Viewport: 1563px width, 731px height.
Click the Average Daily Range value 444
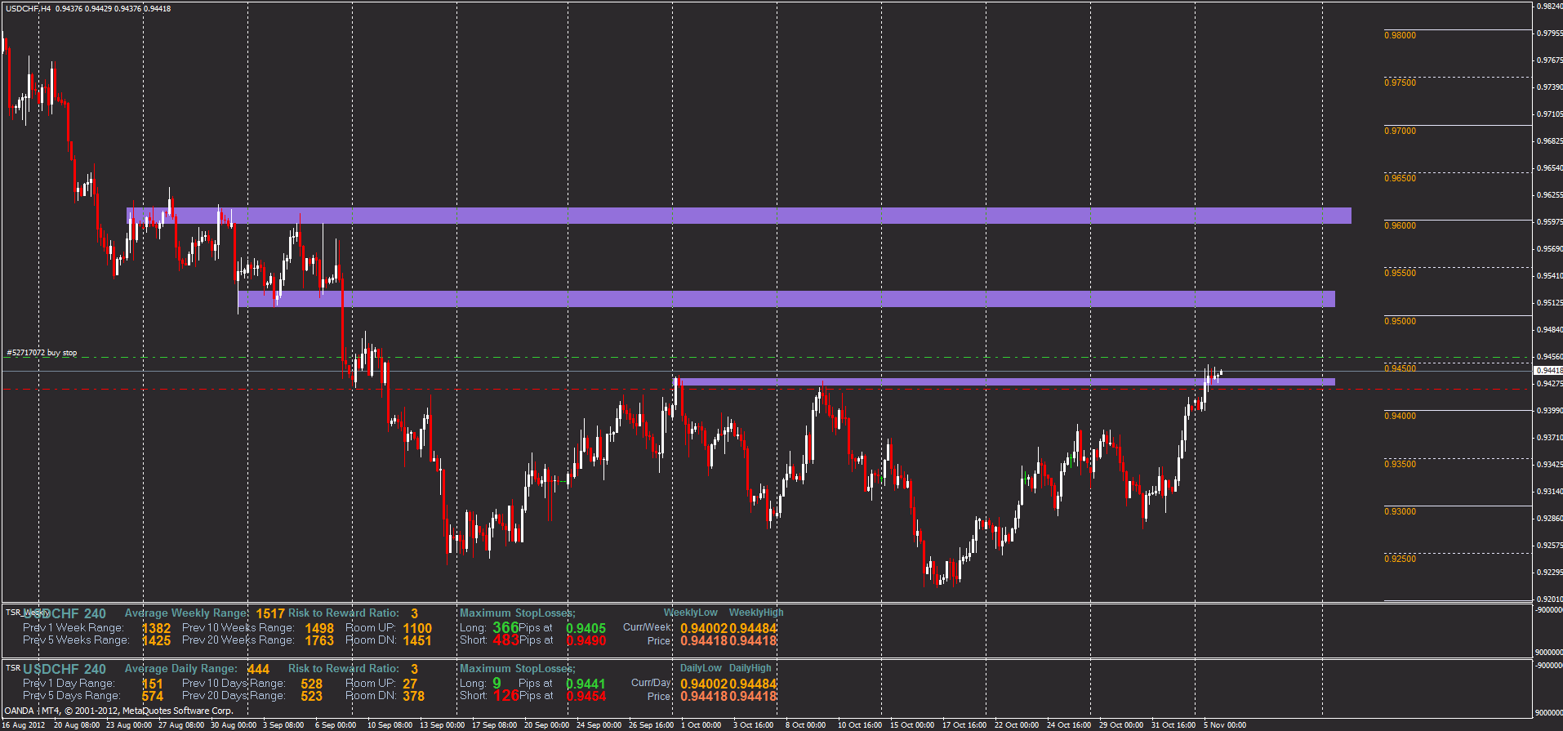258,669
